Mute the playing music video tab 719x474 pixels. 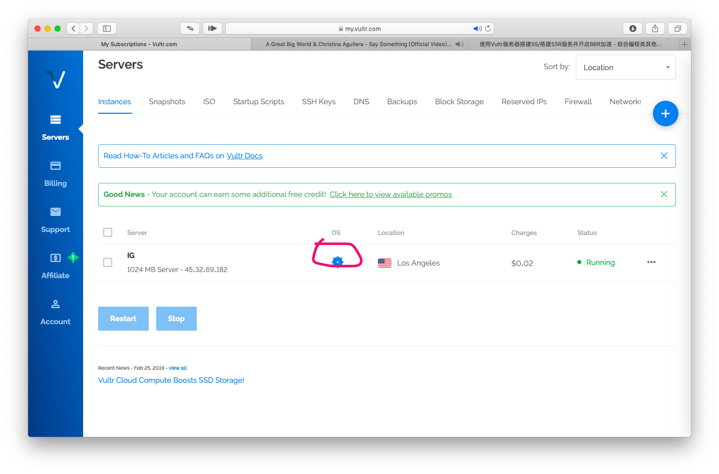459,44
